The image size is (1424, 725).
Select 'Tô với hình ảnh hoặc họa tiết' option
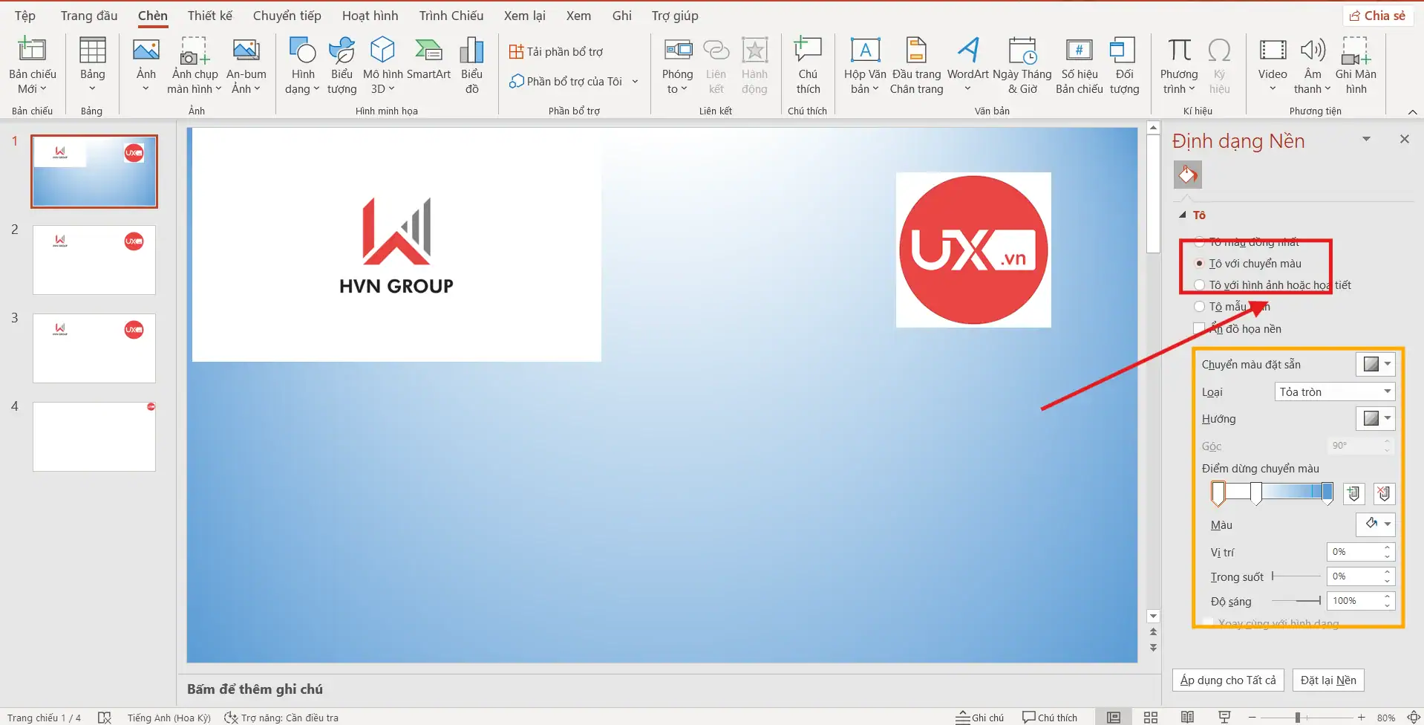click(x=1200, y=285)
